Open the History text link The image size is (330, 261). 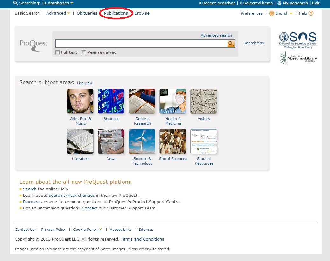point(204,119)
